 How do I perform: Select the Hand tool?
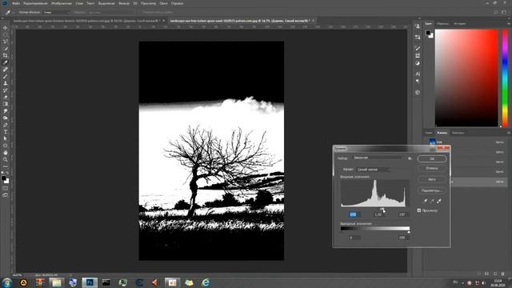point(6,153)
